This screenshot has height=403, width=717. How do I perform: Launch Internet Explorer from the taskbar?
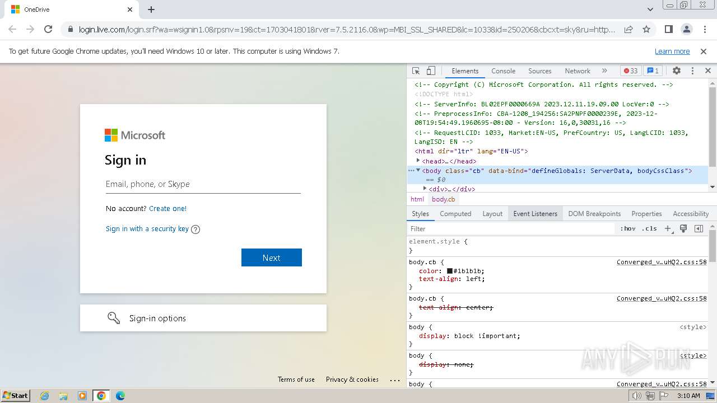pos(44,396)
